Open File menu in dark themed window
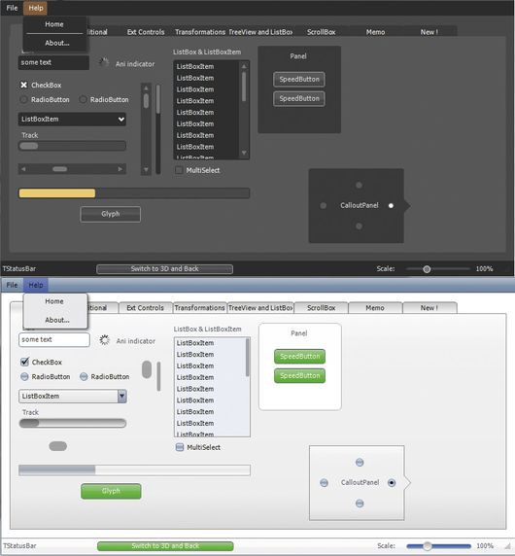 (x=12, y=8)
